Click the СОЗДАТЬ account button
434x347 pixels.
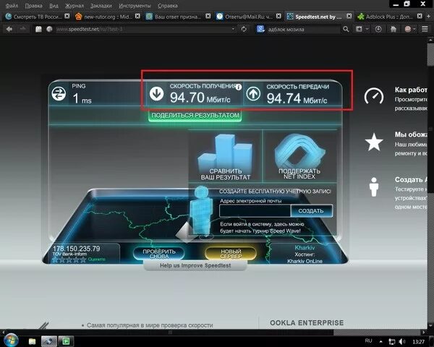(311, 211)
